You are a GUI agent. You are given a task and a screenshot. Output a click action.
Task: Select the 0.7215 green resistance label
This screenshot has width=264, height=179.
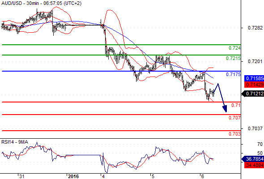coord(233,59)
